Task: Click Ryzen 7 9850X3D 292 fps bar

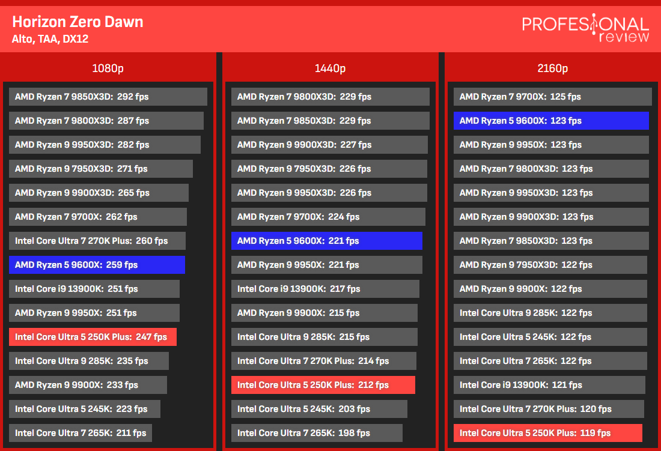Action: 108,97
